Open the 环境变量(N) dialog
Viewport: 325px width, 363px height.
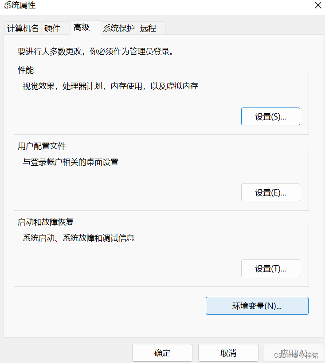tap(257, 305)
